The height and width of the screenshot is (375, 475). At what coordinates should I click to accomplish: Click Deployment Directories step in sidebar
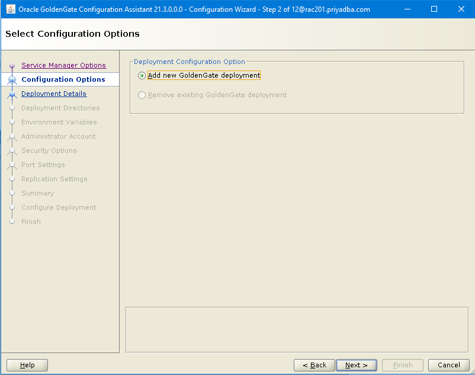(x=60, y=108)
